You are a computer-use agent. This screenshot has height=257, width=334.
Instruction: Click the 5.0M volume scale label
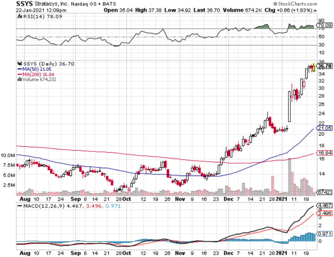9,175
